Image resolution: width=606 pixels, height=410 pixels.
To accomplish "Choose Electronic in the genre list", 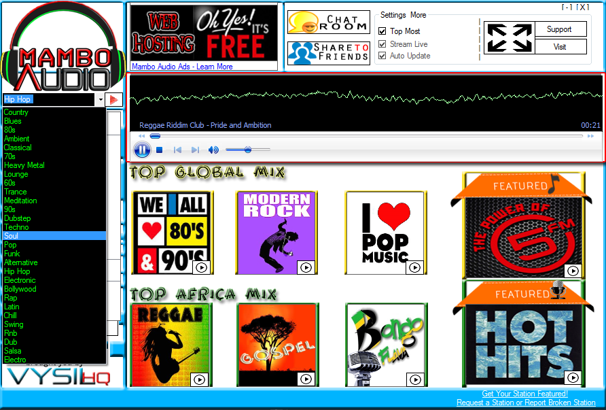I will tap(54, 280).
